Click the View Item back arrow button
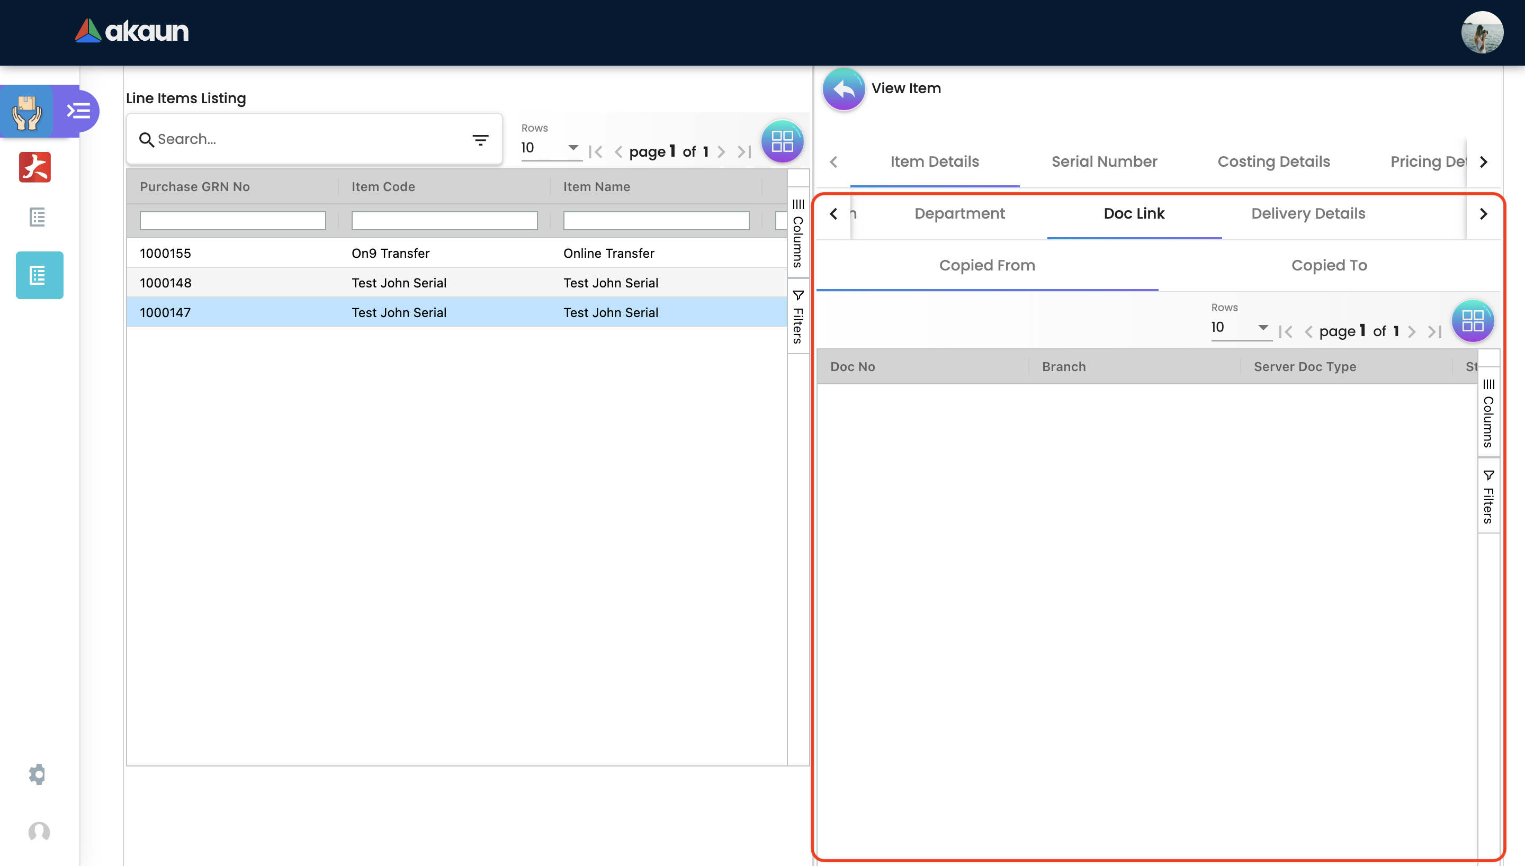 [x=843, y=89]
